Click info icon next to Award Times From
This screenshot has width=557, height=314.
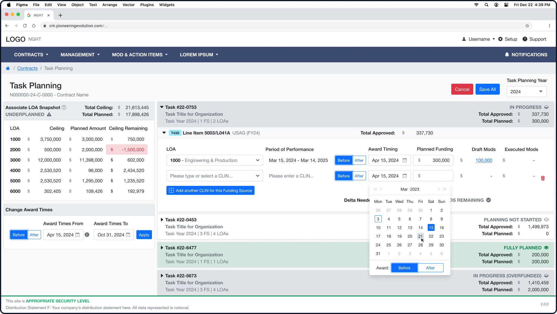tap(87, 235)
